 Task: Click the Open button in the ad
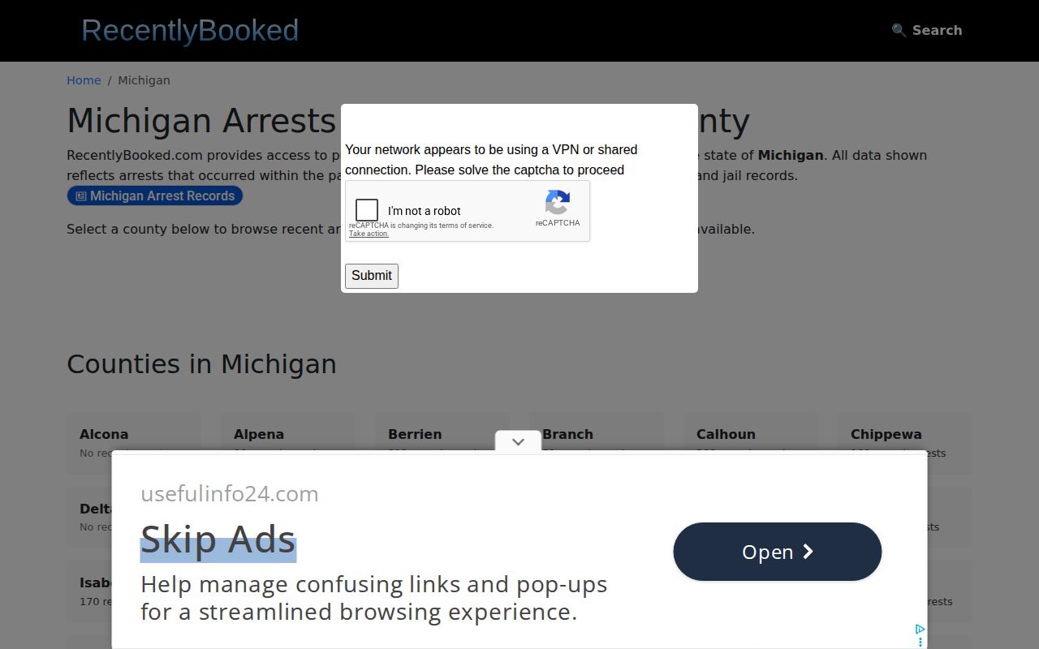(778, 552)
